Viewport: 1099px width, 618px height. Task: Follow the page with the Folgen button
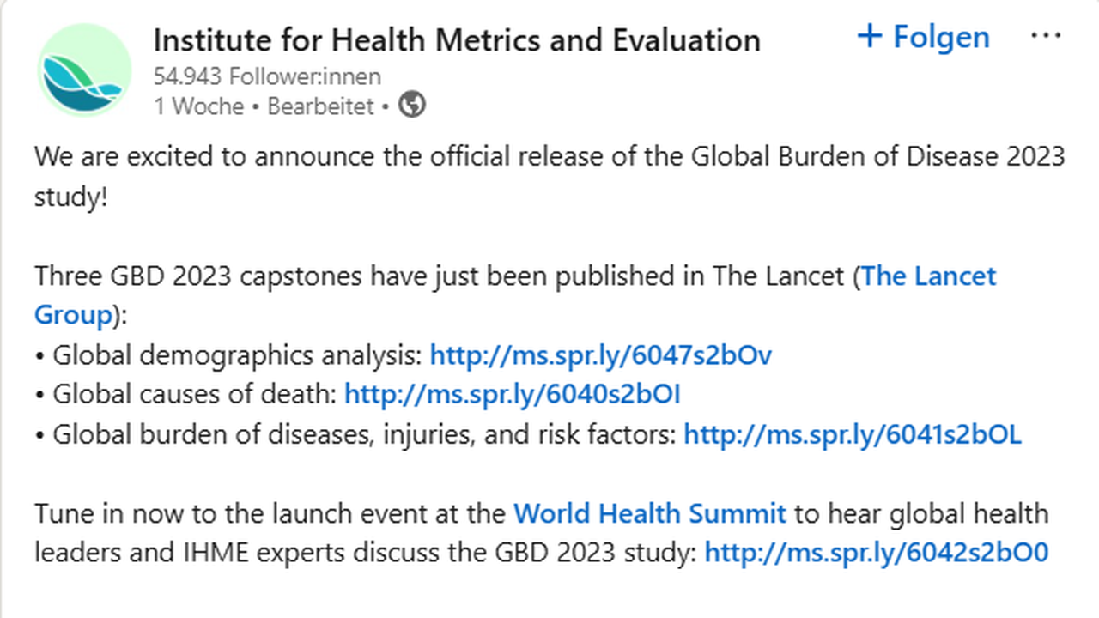point(924,37)
